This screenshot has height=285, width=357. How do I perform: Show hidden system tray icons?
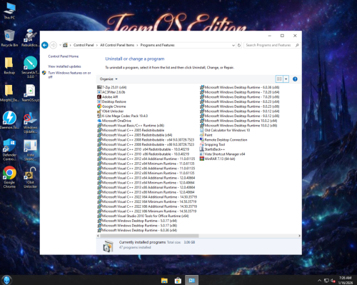319,281
